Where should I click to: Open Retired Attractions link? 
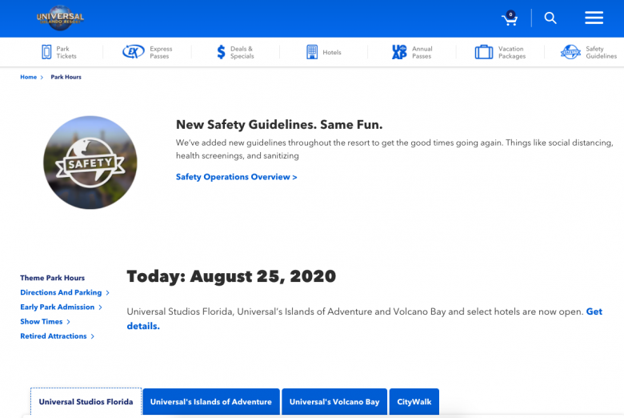[x=54, y=336]
